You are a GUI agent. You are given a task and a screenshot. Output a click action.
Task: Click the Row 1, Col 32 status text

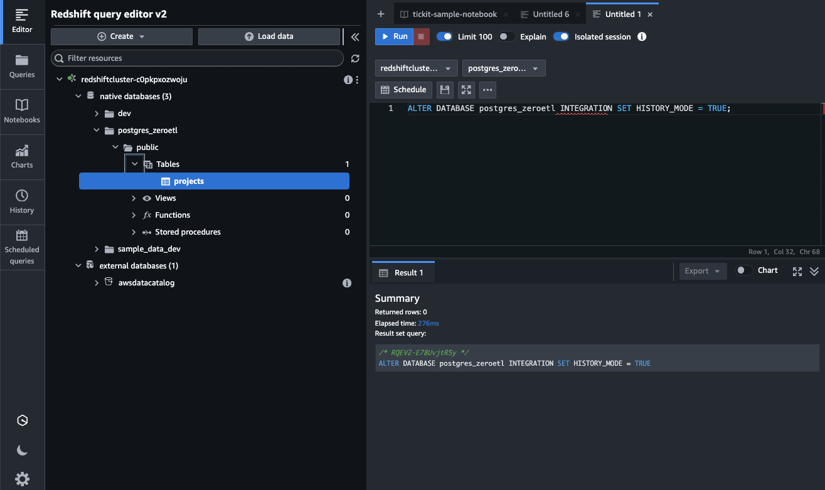(770, 252)
